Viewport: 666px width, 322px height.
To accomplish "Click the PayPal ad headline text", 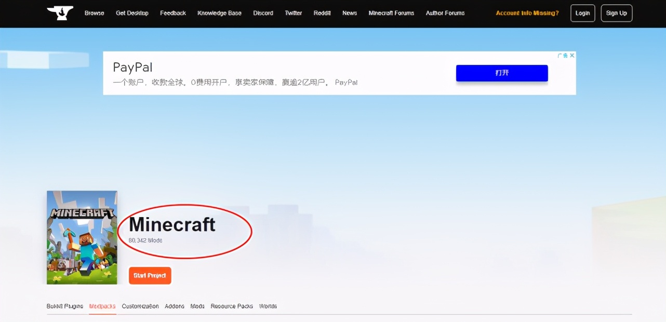I will click(132, 67).
